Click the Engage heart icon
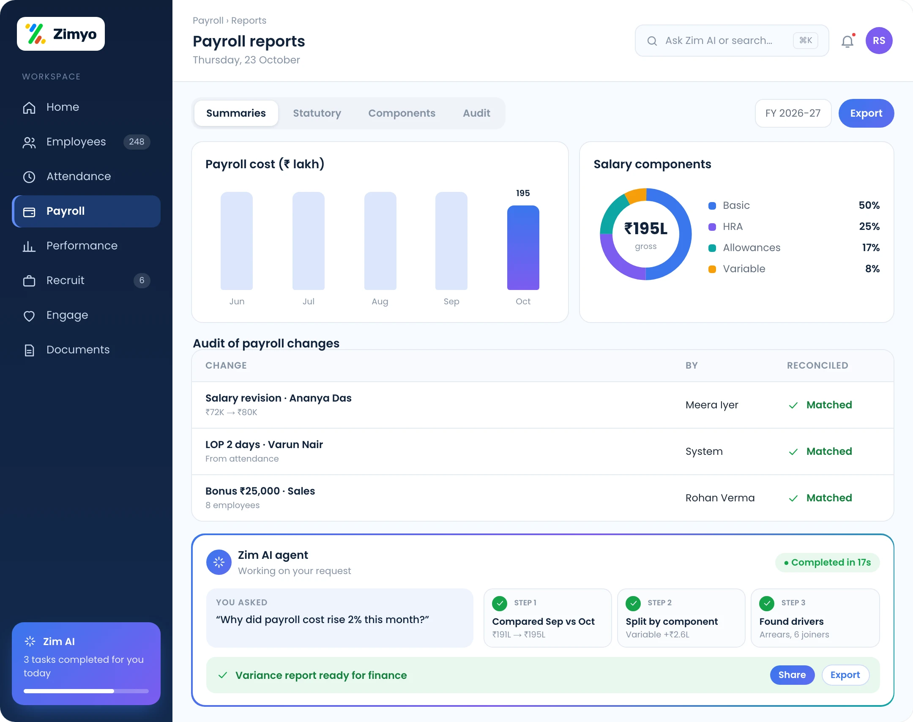 click(x=29, y=315)
